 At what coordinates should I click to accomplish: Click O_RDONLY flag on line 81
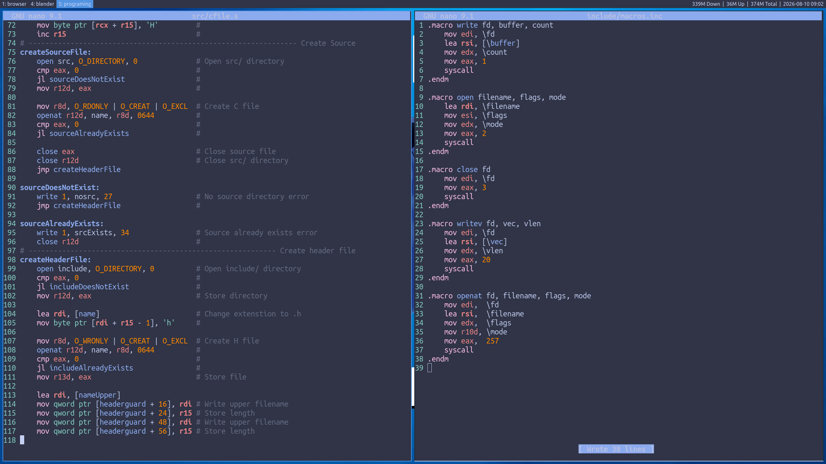point(91,106)
